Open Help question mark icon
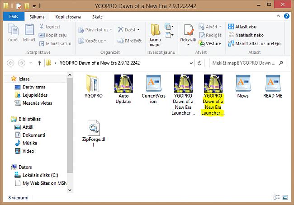 pyautogui.click(x=287, y=16)
